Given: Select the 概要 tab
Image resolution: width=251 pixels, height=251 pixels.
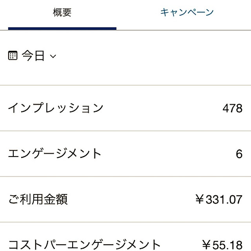Looking at the screenshot, I should [62, 12].
